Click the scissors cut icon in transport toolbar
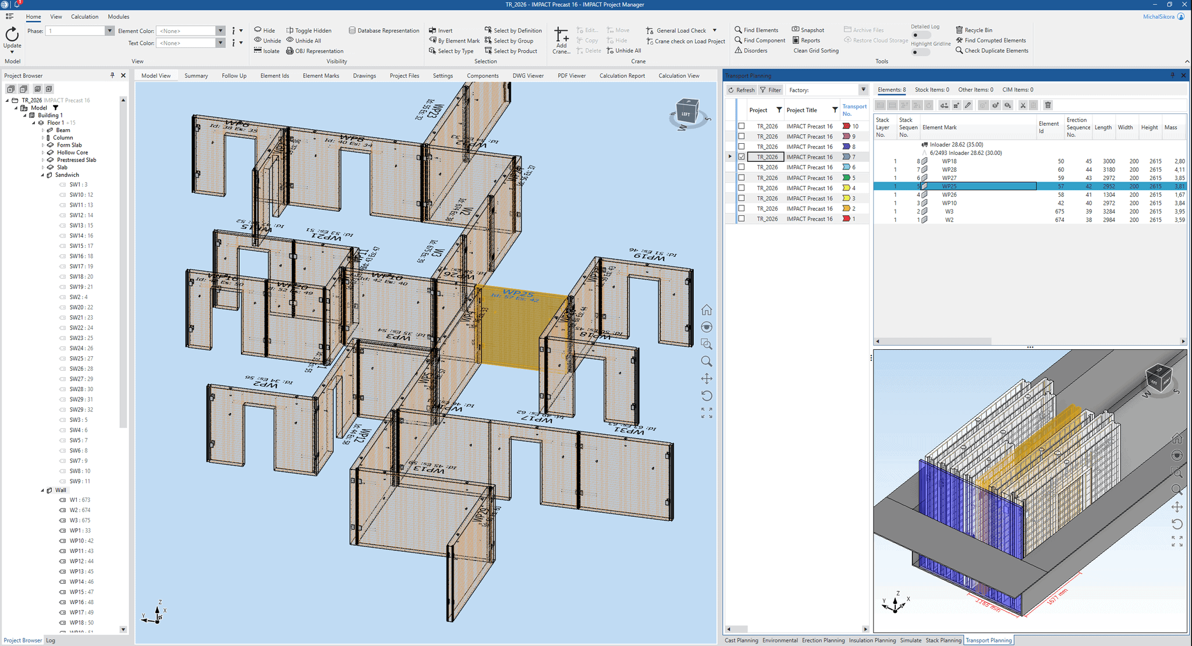 click(x=1023, y=105)
